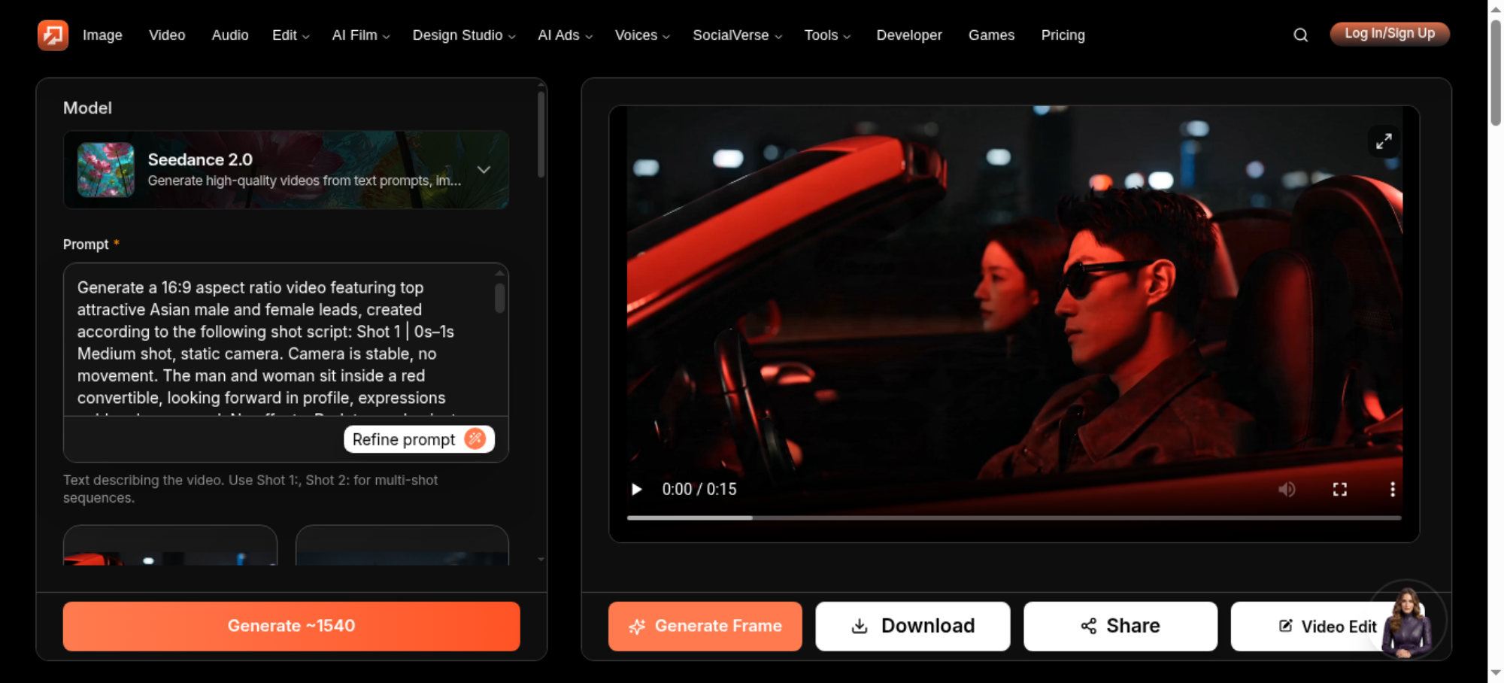Go to the Video section
The height and width of the screenshot is (683, 1504).
167,35
